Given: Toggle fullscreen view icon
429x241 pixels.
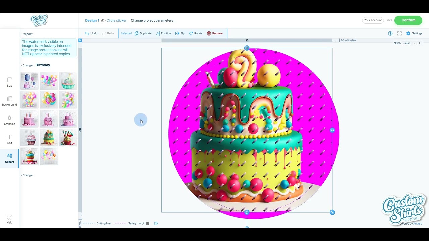Looking at the screenshot, I should 399,33.
